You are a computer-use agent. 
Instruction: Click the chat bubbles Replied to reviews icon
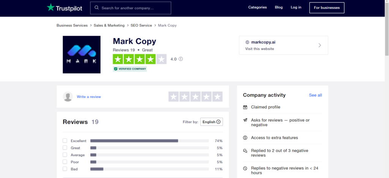tap(245, 150)
